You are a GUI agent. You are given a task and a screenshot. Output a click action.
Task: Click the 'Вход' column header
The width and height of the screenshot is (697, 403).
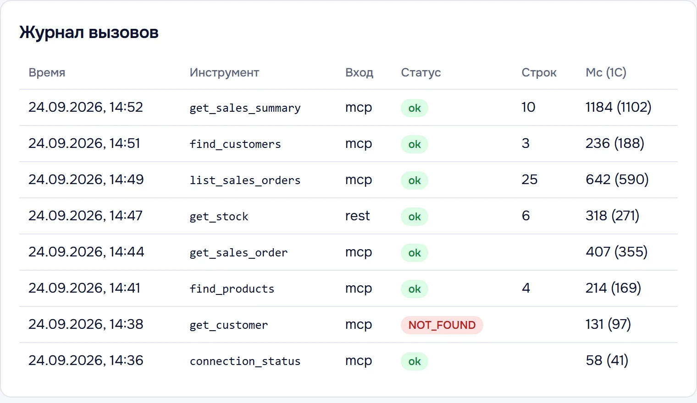(359, 72)
